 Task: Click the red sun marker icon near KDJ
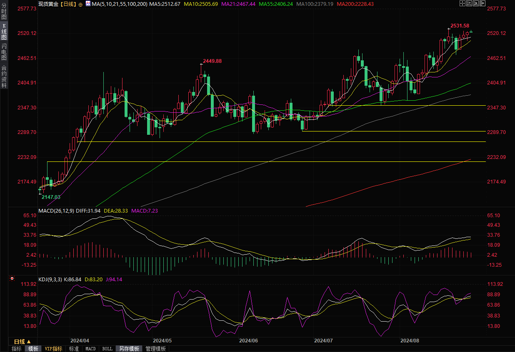pos(12,278)
